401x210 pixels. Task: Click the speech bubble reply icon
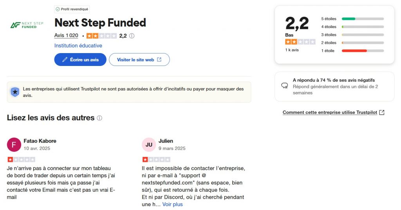point(285,86)
